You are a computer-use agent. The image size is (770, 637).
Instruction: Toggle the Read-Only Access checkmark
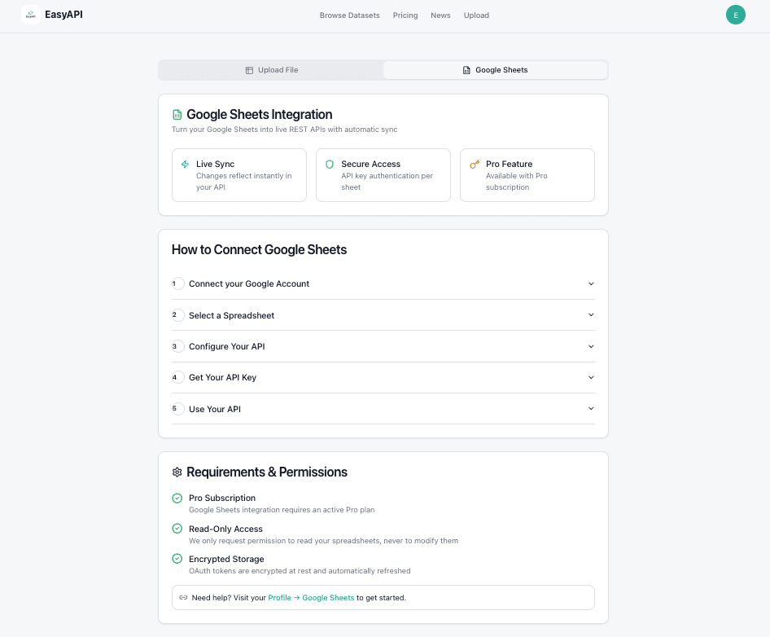177,529
